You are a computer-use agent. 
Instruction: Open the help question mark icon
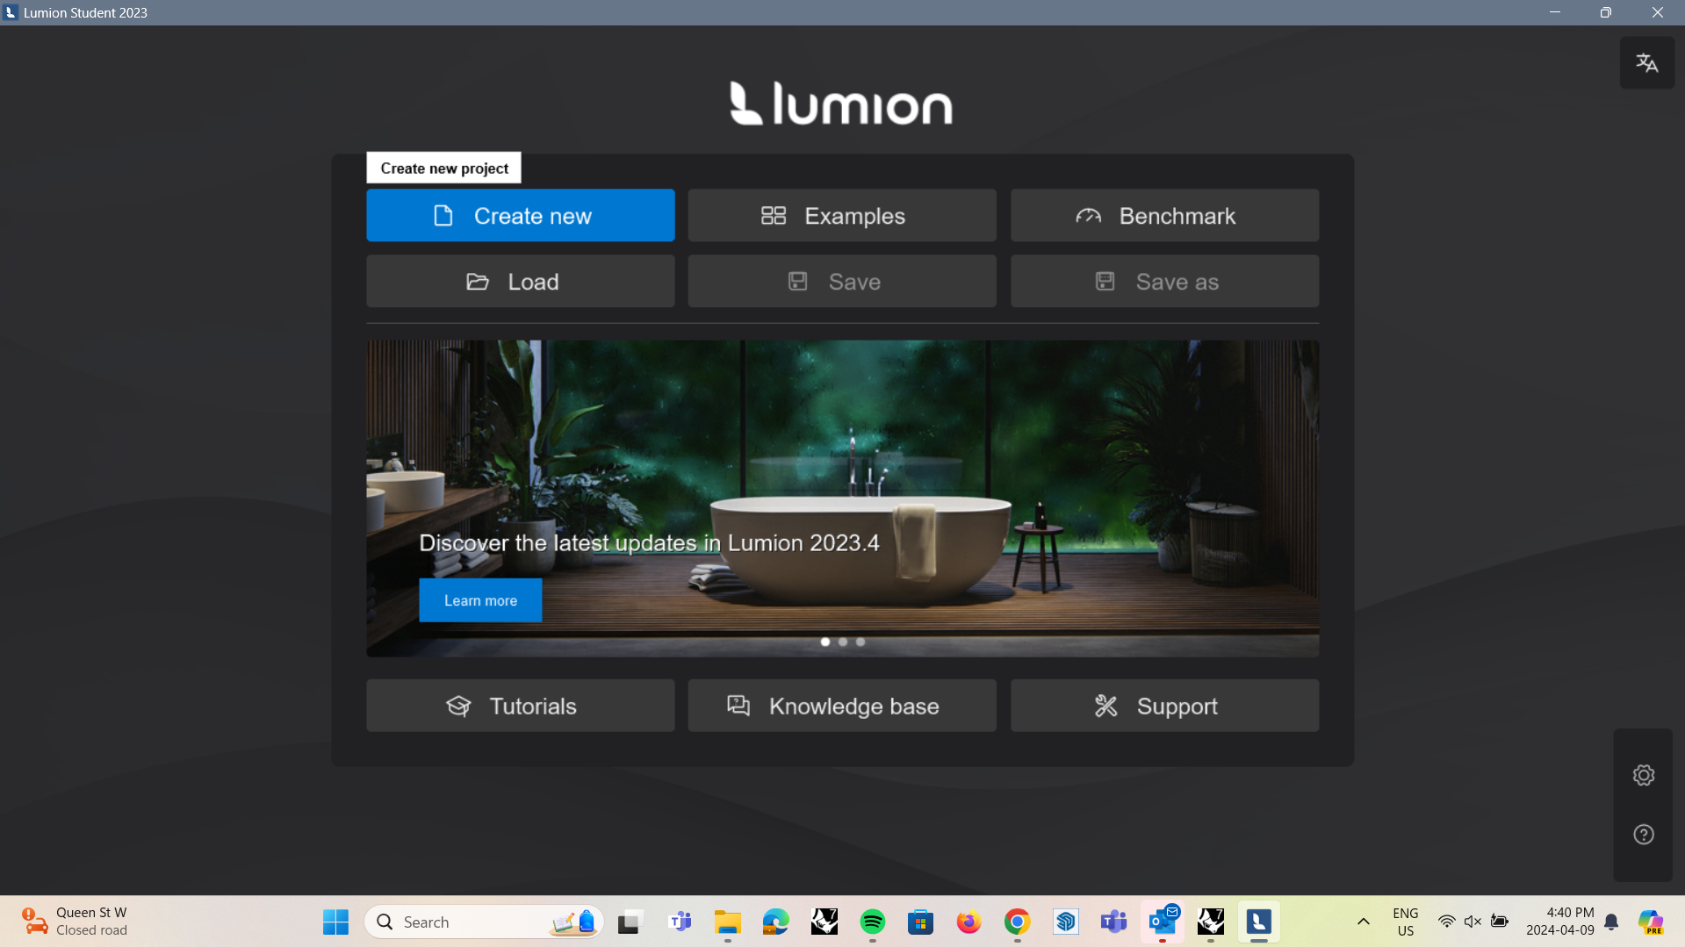coord(1643,834)
